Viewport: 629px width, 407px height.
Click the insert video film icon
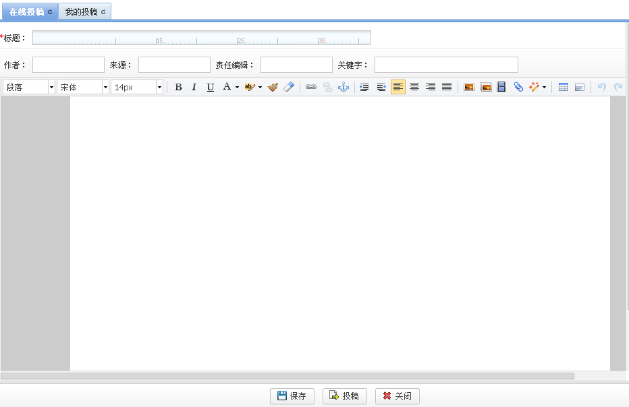tap(501, 87)
